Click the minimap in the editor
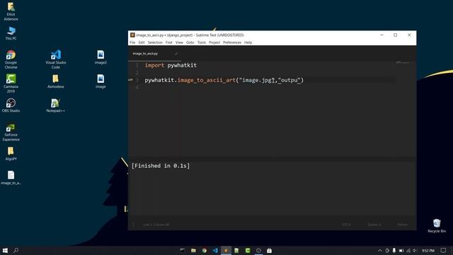 [403, 62]
